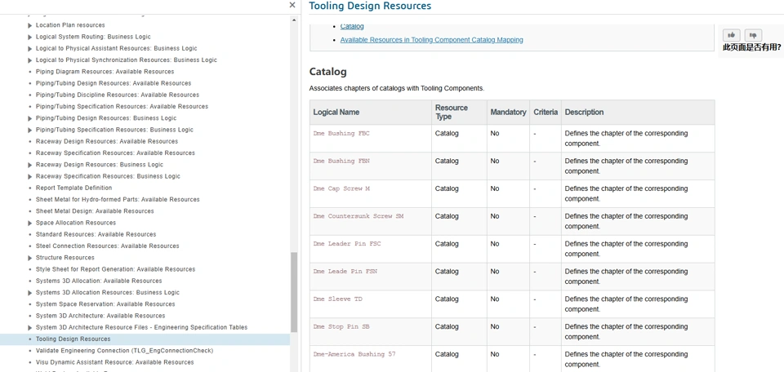This screenshot has height=372, width=784.
Task: Open Sheet Metal Design: Available Resources topic
Action: [x=95, y=211]
